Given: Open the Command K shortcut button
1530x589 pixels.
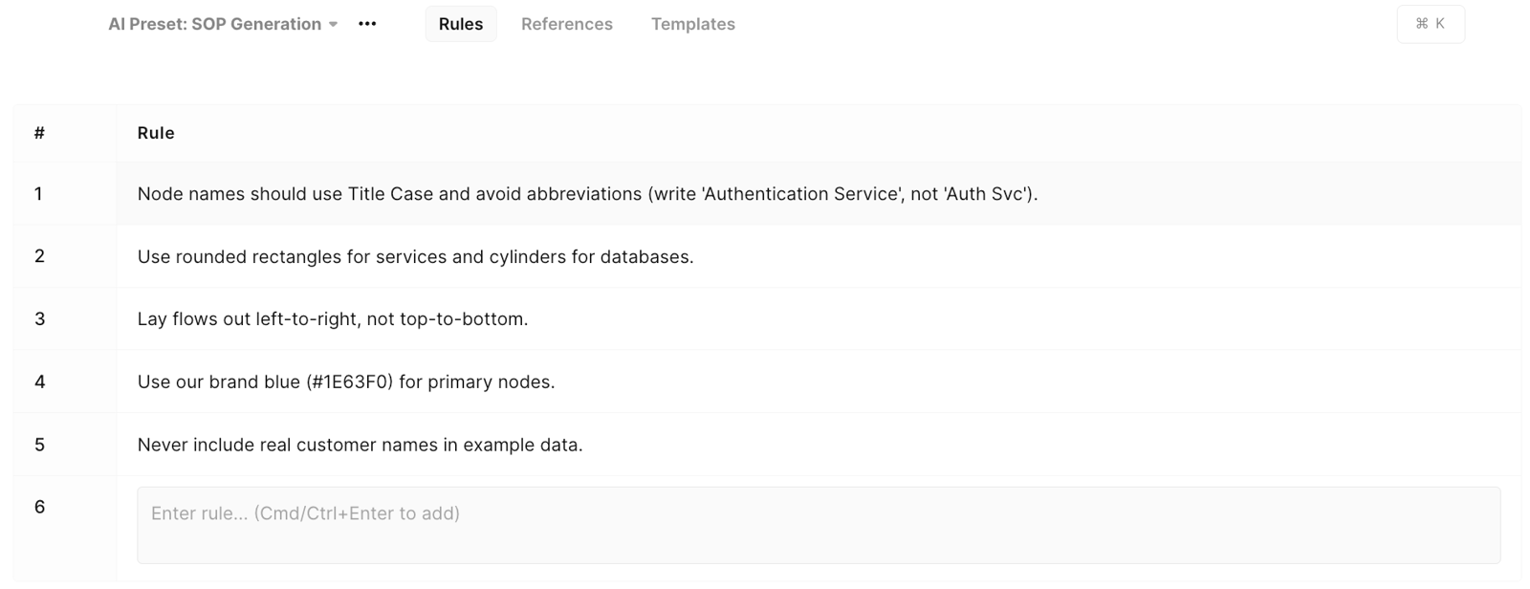Looking at the screenshot, I should pos(1431,24).
